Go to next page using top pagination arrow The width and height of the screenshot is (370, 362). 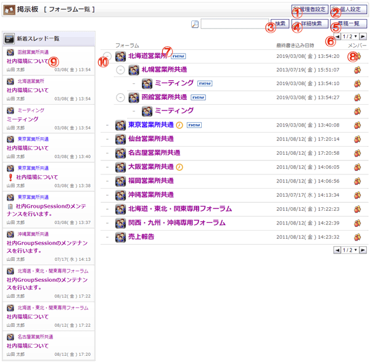pyautogui.click(x=363, y=37)
